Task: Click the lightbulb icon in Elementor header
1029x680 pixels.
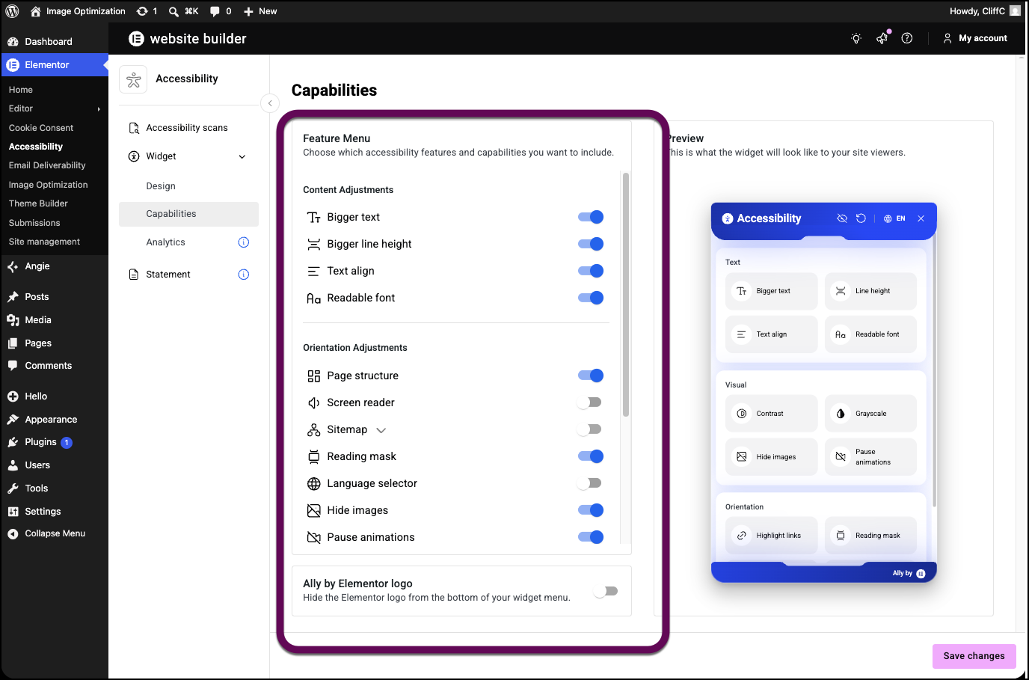Action: [x=856, y=38]
